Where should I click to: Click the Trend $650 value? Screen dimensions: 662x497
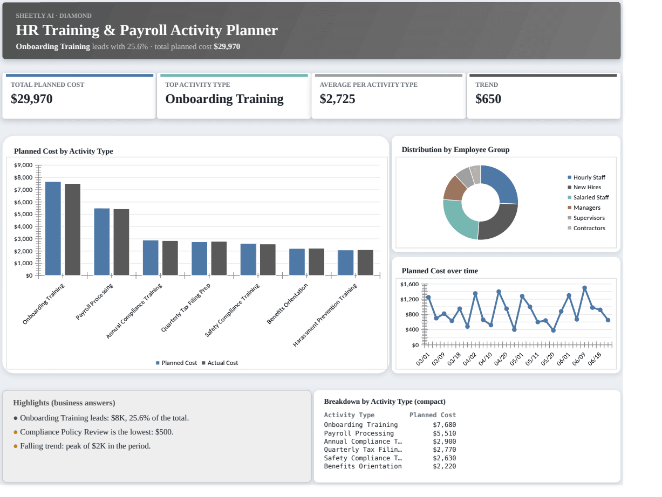[x=488, y=99]
